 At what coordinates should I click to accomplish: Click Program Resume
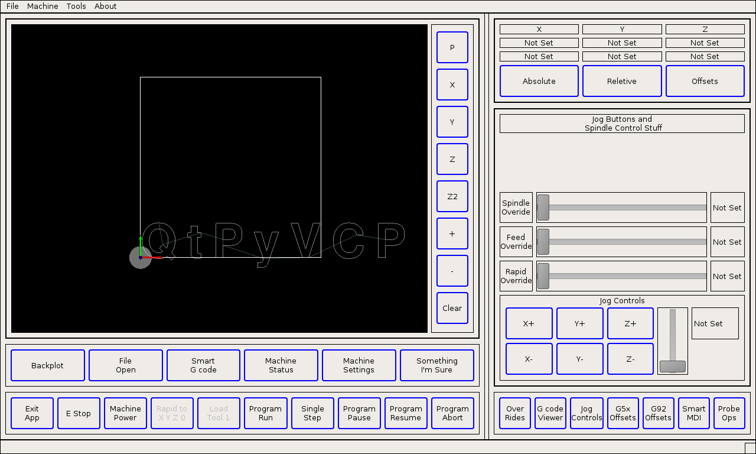[x=406, y=413]
